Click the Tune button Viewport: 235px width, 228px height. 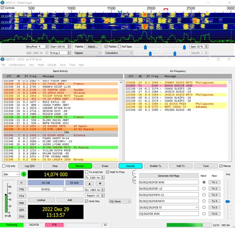pyautogui.click(x=206, y=166)
